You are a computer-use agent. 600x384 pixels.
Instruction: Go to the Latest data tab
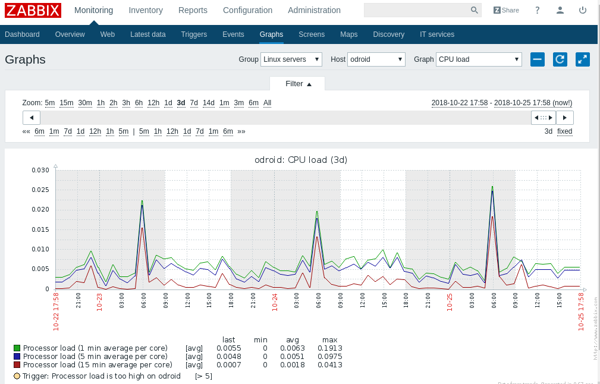(x=147, y=34)
